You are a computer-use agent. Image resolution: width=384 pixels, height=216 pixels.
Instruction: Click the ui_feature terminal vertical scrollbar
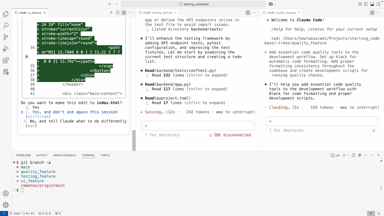134,140
